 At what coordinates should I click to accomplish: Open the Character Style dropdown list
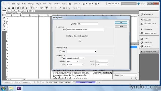pos(82,51)
